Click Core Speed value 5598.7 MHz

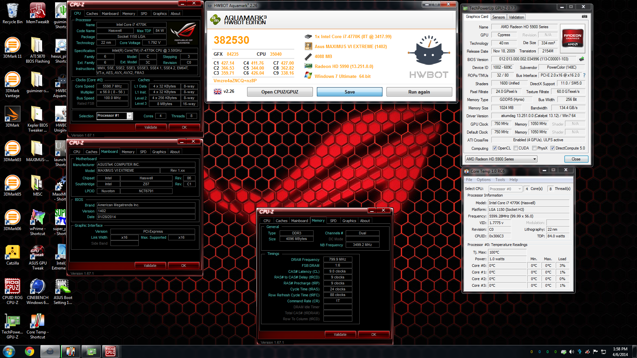pyautogui.click(x=112, y=86)
